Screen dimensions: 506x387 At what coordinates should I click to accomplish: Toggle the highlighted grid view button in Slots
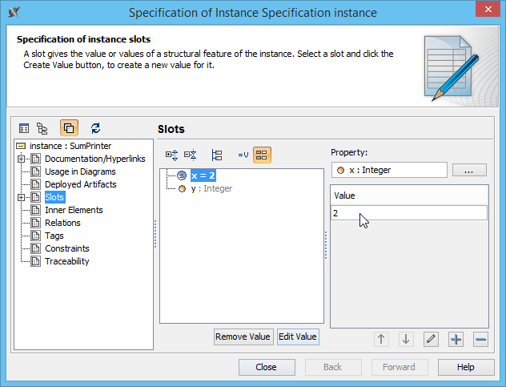pos(262,155)
